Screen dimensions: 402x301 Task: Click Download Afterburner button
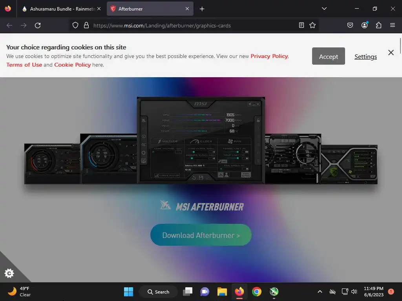(201, 235)
